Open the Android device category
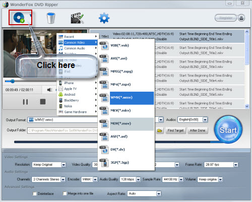The height and width of the screenshot is (202, 252). 78,94
